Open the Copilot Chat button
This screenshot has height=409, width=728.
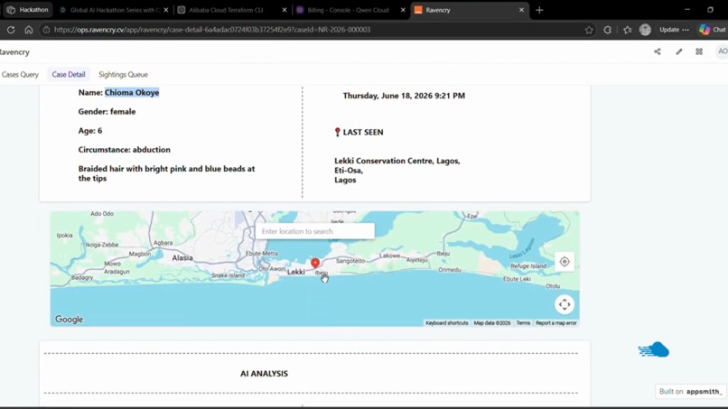pos(713,30)
